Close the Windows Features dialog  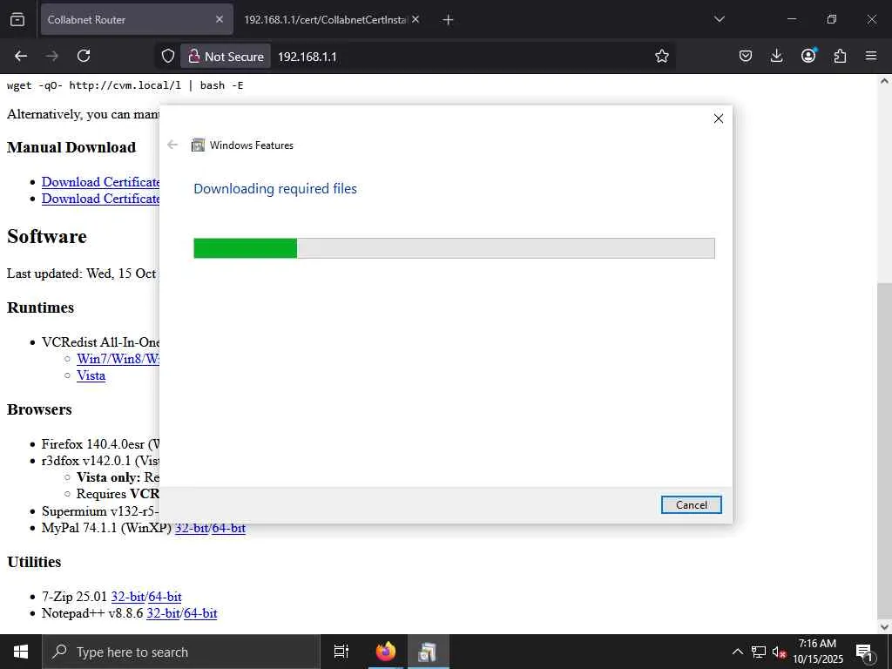[x=719, y=118]
